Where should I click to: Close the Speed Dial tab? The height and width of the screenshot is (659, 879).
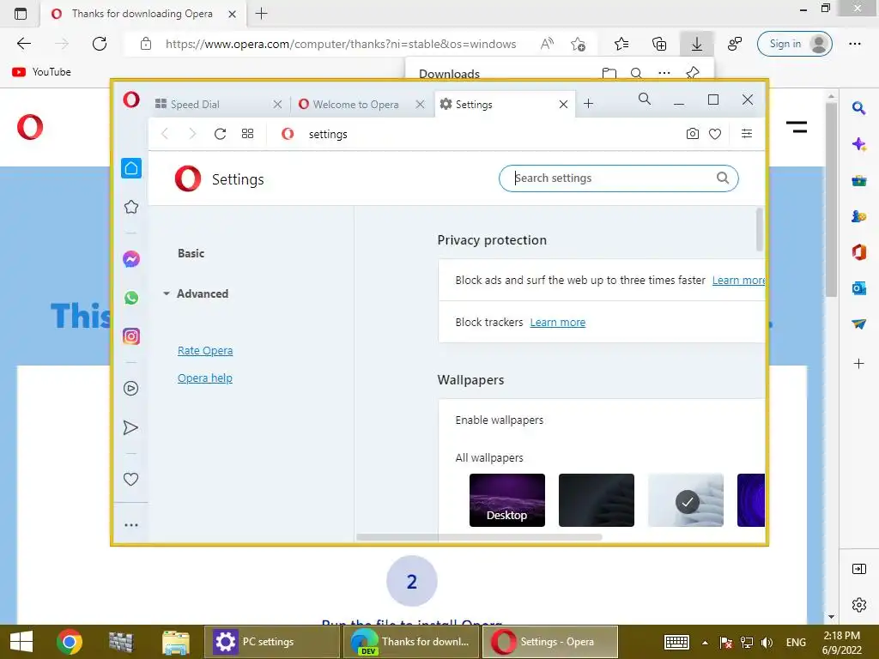277,104
